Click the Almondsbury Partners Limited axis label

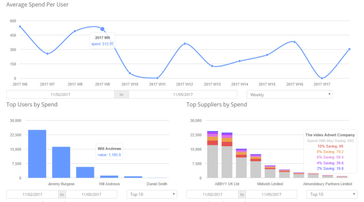328,184
